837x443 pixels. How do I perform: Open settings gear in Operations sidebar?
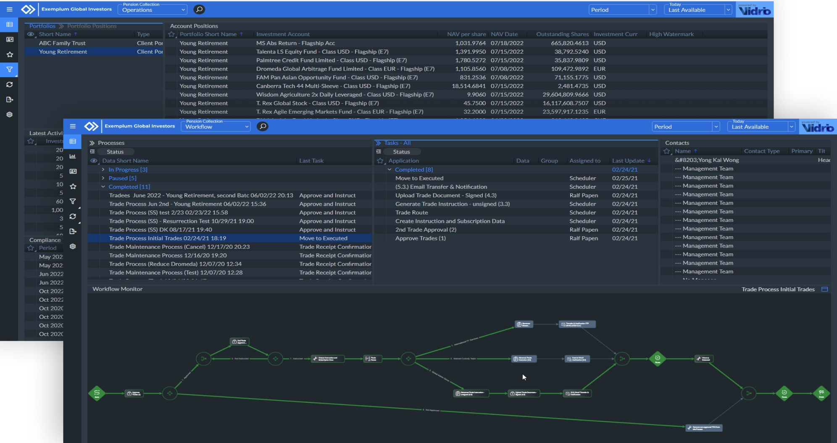[9, 115]
